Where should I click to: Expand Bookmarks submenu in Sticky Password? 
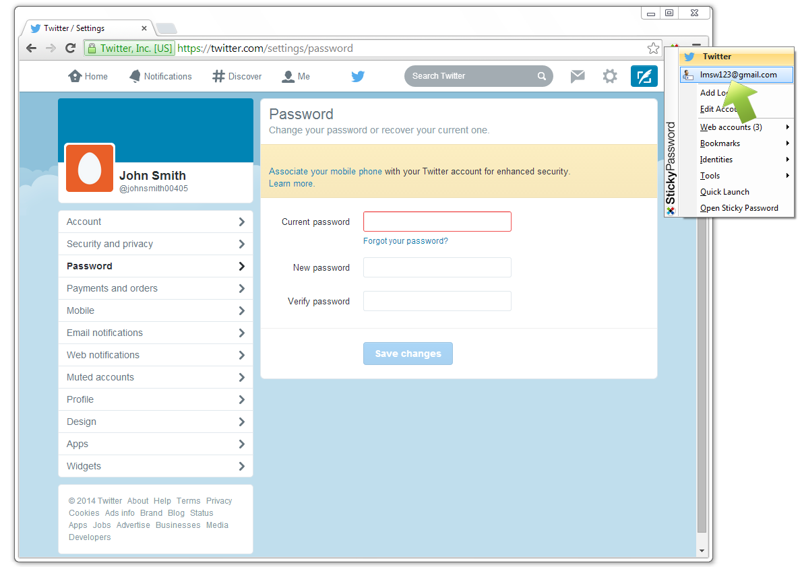737,143
